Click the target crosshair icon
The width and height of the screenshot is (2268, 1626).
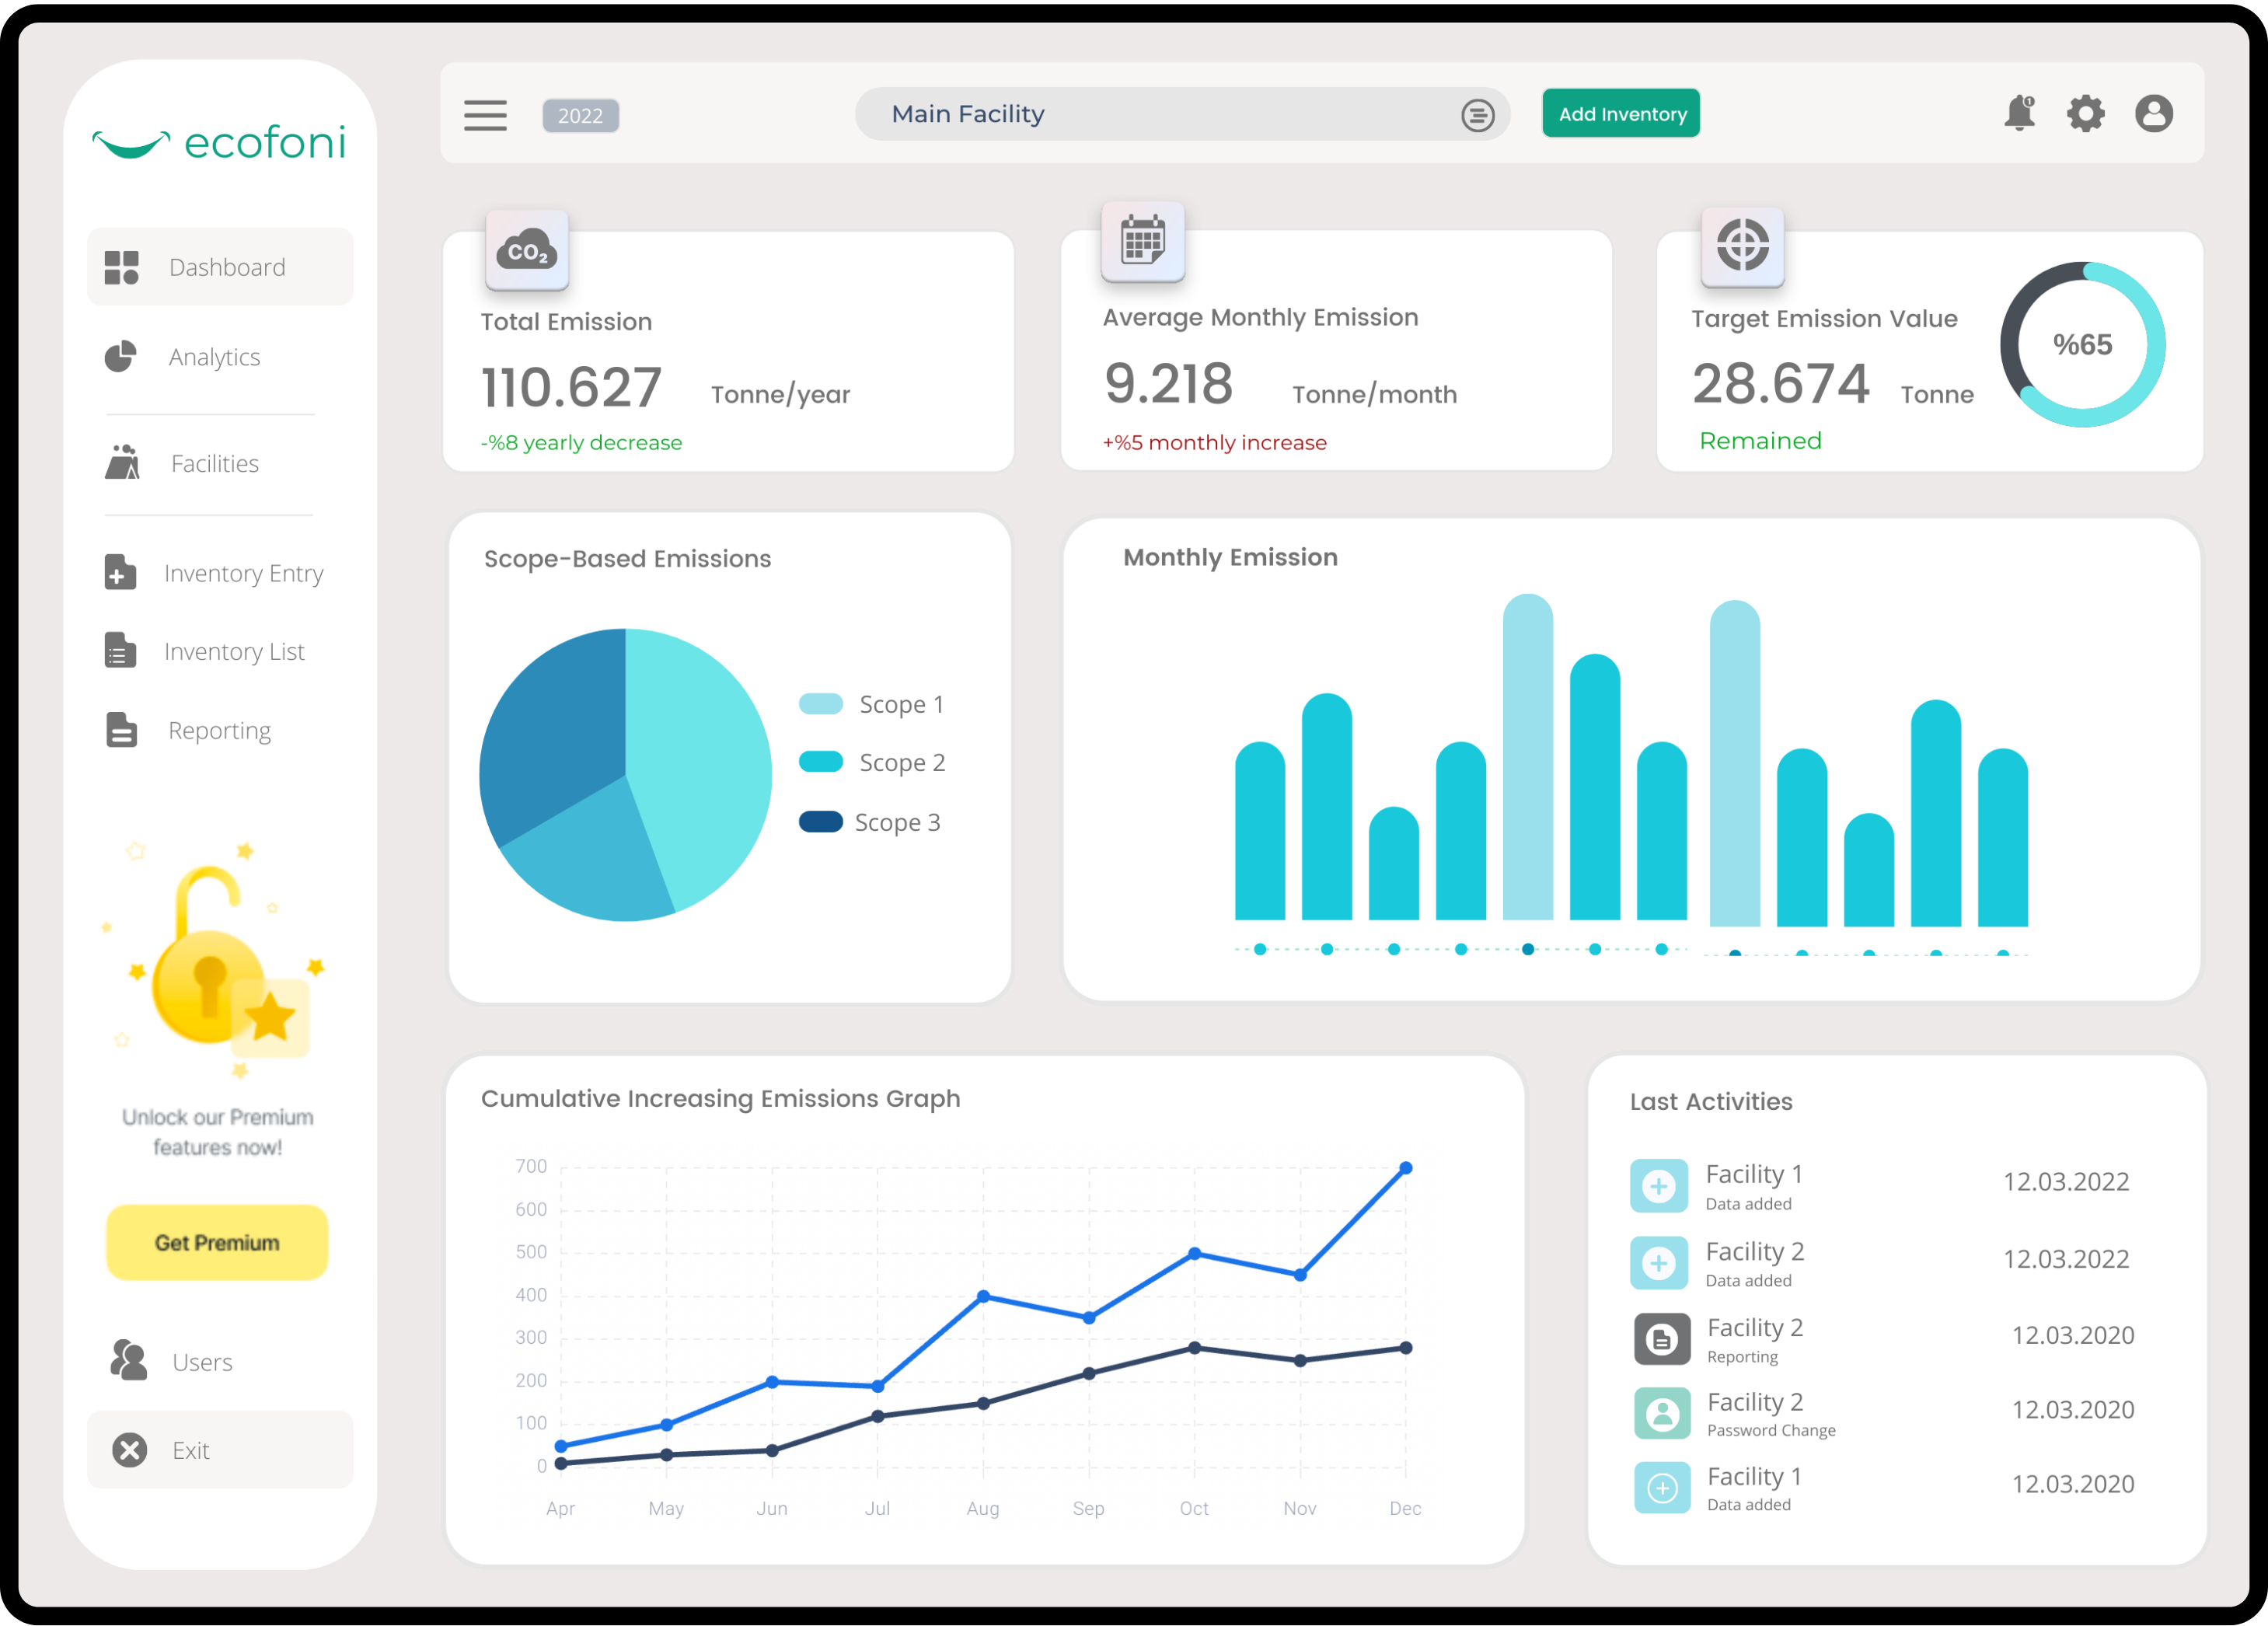[1742, 245]
